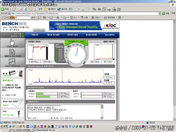Open the DreamWiz search type dropdown
Image resolution: width=176 pixels, height=132 pixels.
(36, 18)
